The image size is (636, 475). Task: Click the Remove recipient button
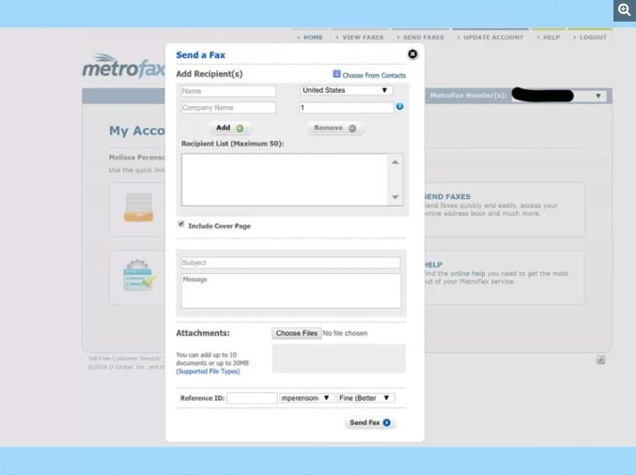coord(335,128)
